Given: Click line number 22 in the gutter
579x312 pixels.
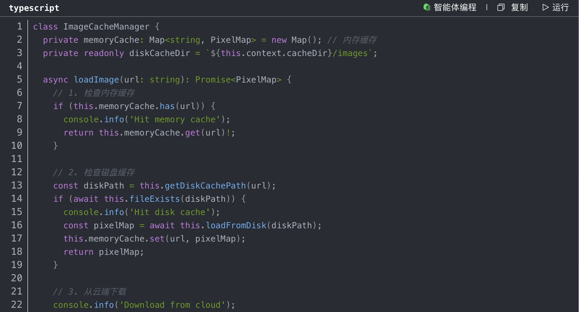Looking at the screenshot, I should click(17, 305).
